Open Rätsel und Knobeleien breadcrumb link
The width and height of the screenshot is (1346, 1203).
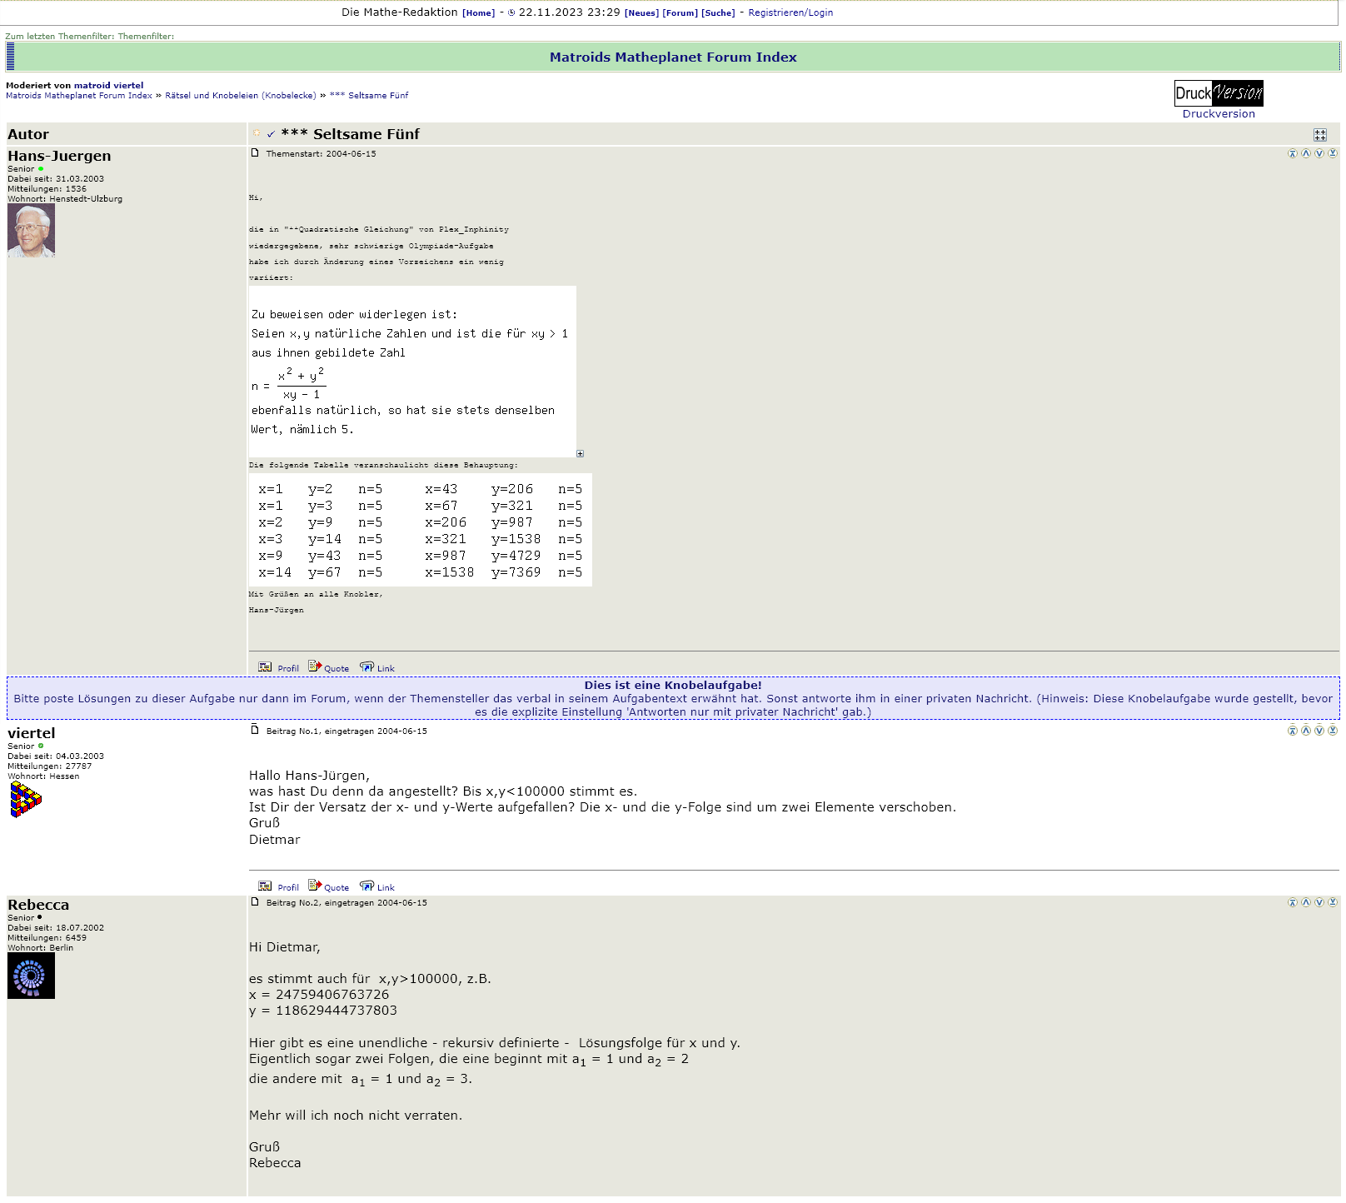[240, 96]
